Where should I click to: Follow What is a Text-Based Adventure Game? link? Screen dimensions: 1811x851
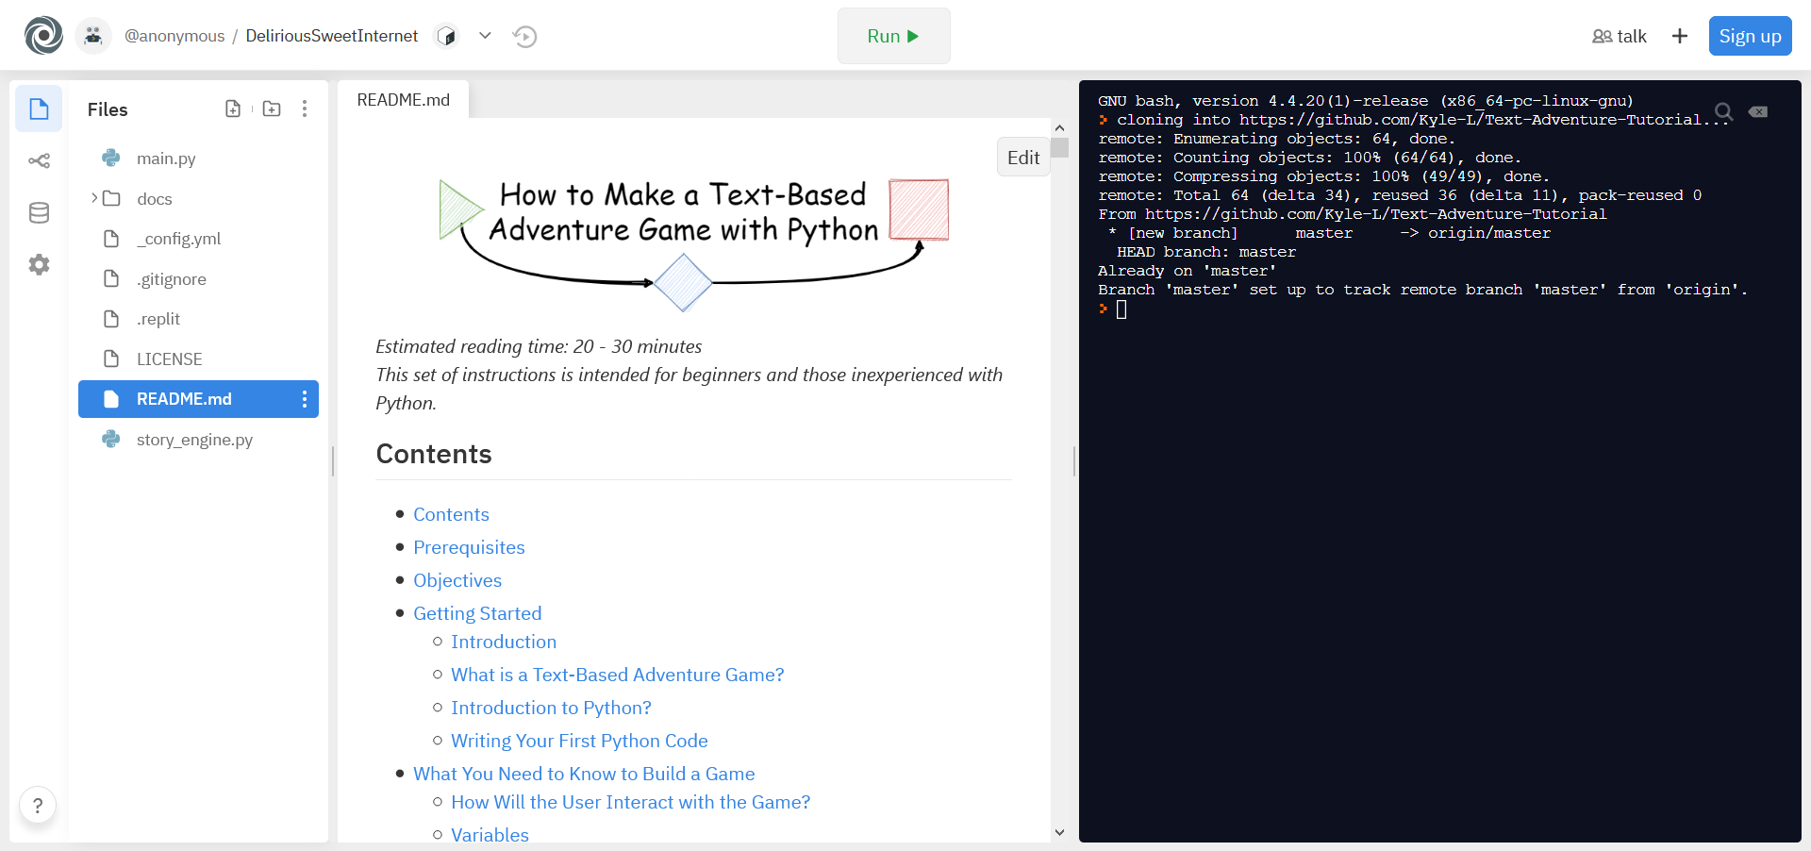coord(617,675)
